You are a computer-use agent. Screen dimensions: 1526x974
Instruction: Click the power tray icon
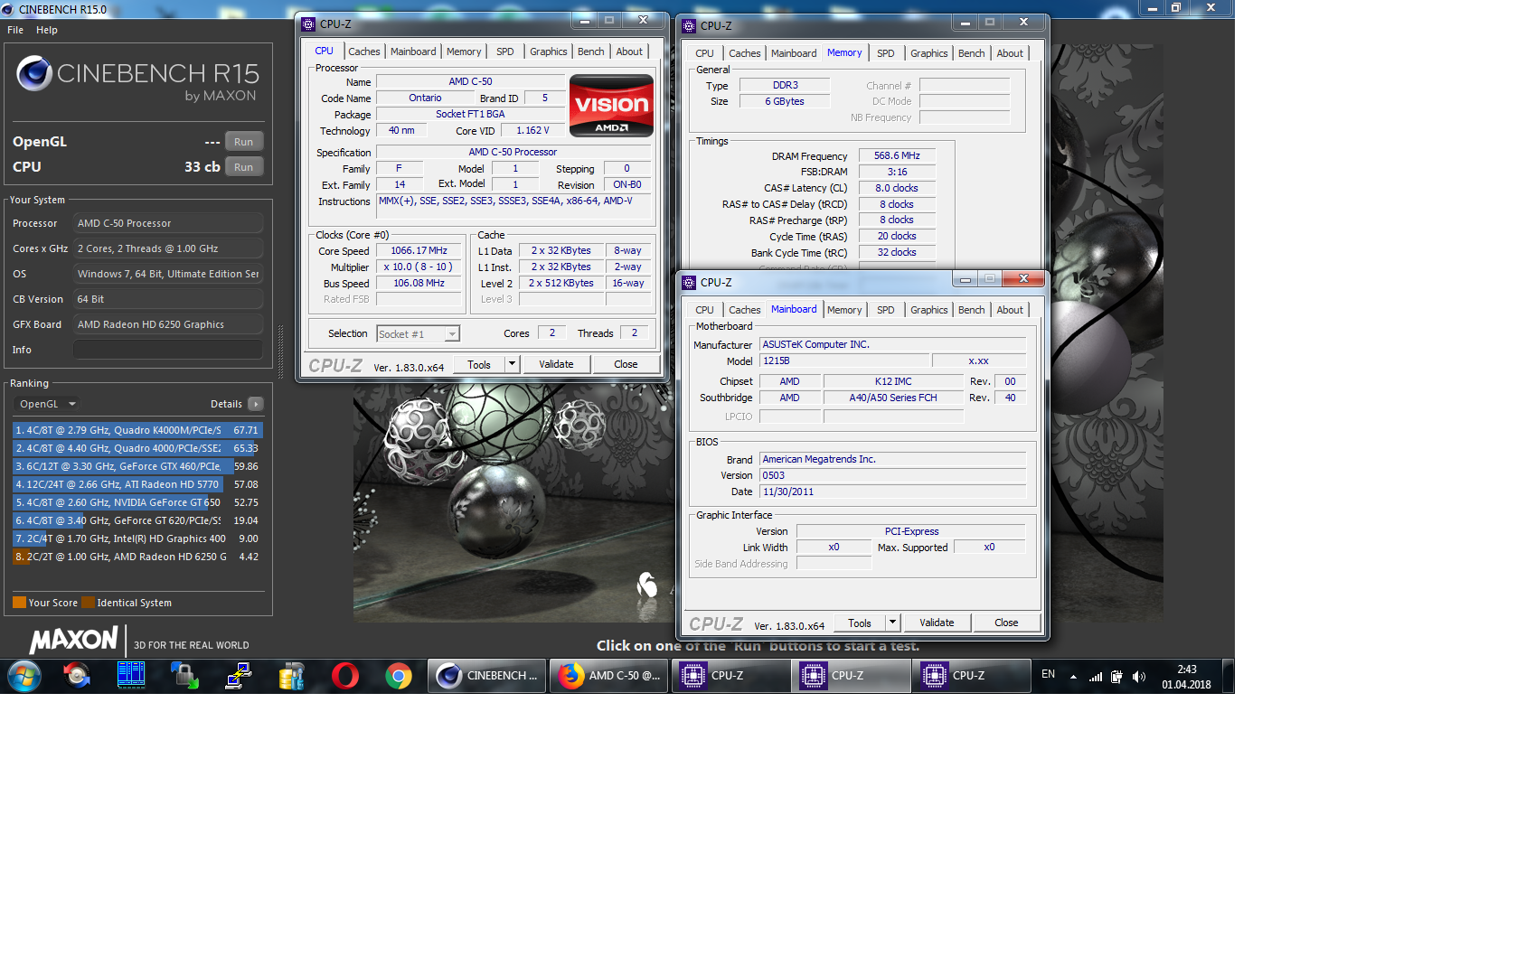click(1116, 677)
